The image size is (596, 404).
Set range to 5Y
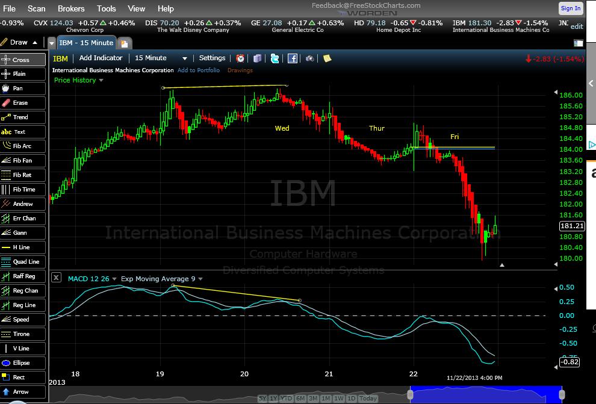(262, 399)
